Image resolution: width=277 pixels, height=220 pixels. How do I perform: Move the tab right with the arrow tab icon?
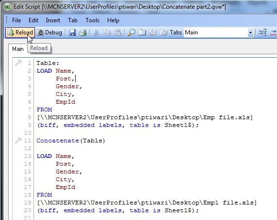(x=163, y=32)
